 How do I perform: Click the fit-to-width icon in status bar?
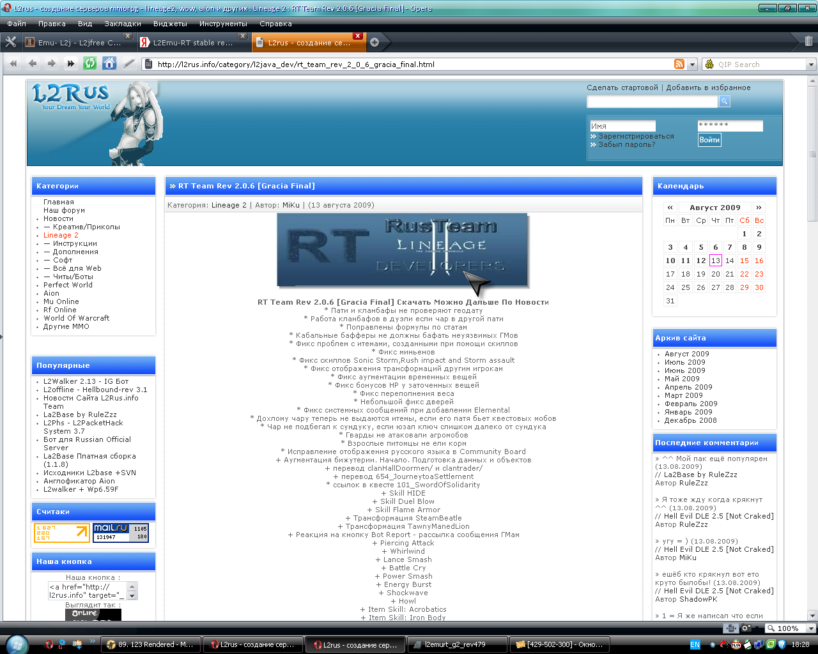click(x=730, y=628)
